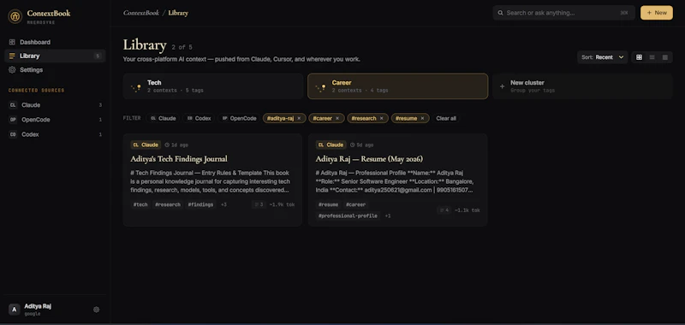Click the Tech cluster dots icon
Image resolution: width=685 pixels, height=325 pixels.
click(136, 88)
